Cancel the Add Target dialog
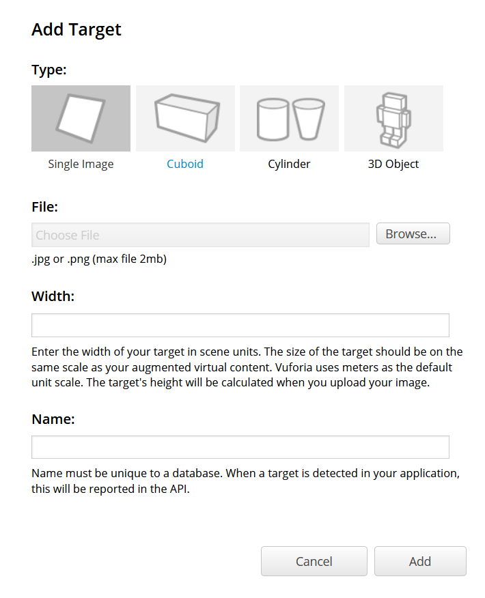Image resolution: width=485 pixels, height=598 pixels. pyautogui.click(x=314, y=561)
